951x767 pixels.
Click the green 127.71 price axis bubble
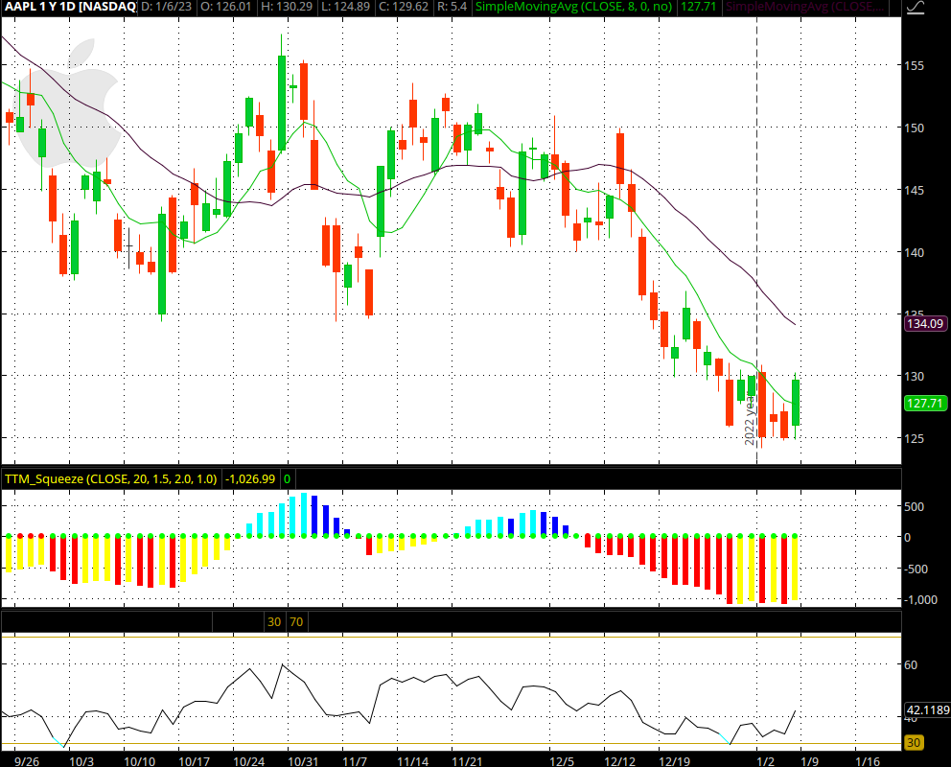[925, 404]
